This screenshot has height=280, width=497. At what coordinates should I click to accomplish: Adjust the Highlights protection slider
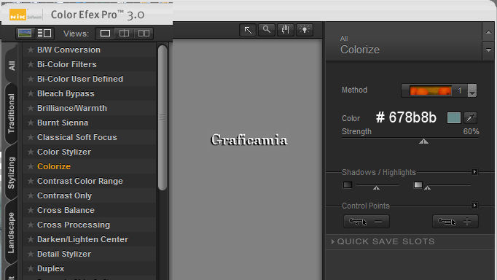click(427, 187)
